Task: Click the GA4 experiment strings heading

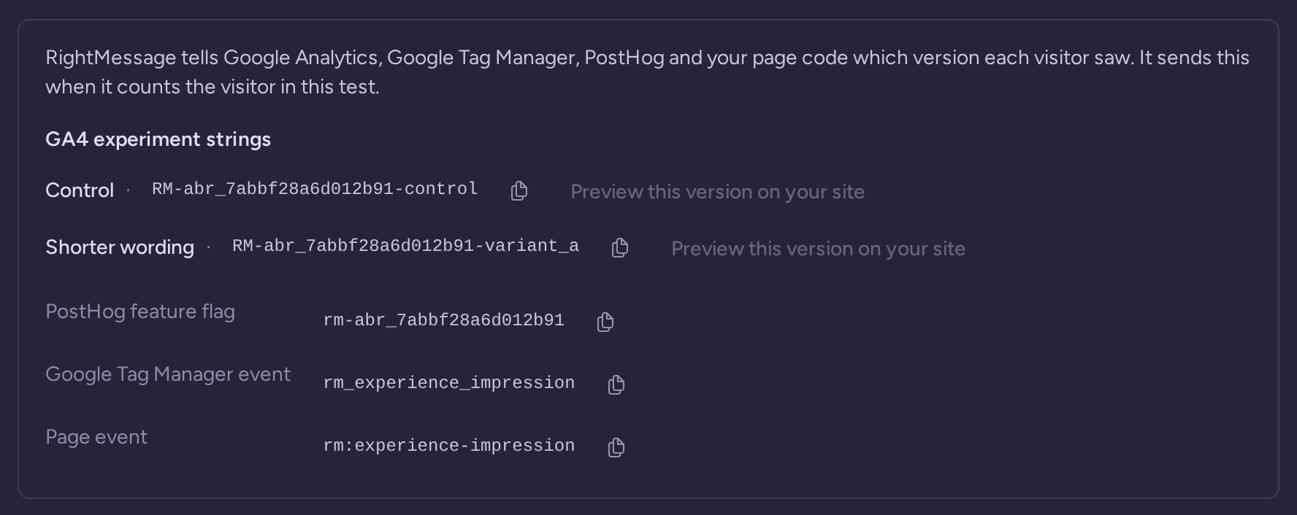Action: [x=158, y=139]
